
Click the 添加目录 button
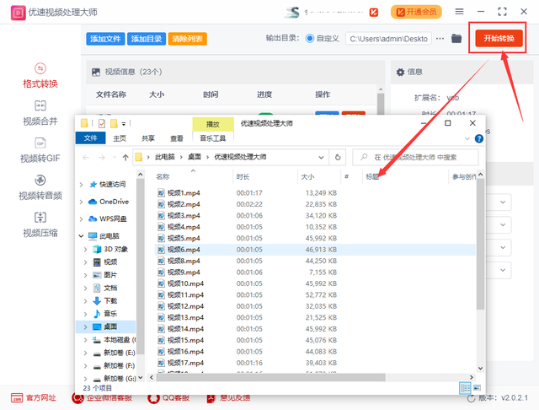click(x=147, y=39)
